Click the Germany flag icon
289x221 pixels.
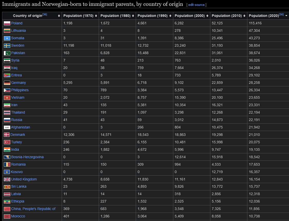pos(7,83)
